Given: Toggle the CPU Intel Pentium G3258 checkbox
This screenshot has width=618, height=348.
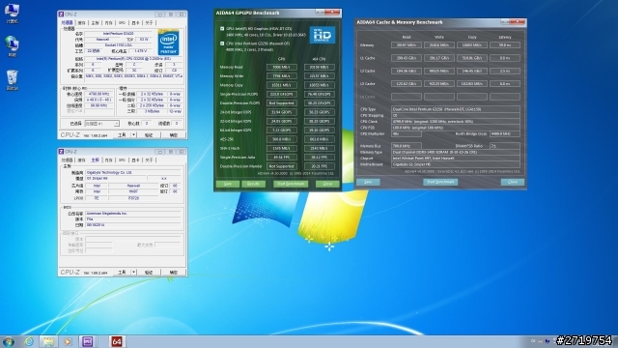Looking at the screenshot, I should coord(222,43).
